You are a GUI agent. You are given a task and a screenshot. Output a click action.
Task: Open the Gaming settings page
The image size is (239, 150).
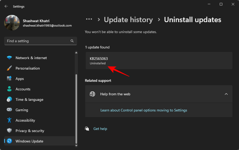pyautogui.click(x=22, y=110)
